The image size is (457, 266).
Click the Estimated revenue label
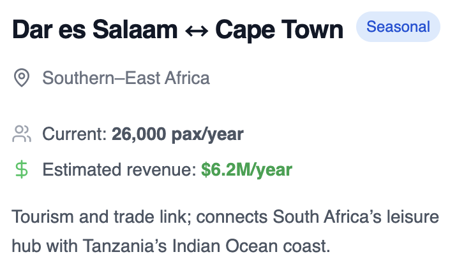pyautogui.click(x=119, y=169)
